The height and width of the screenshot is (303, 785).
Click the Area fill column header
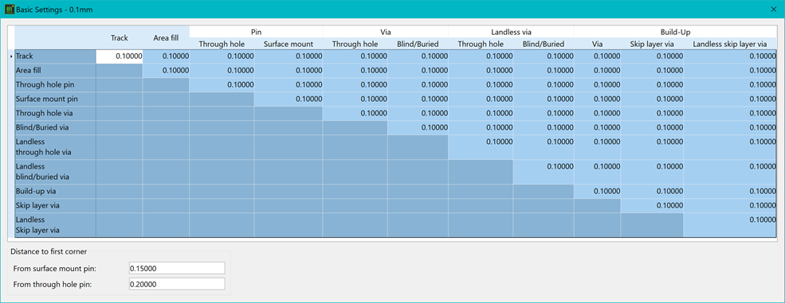point(166,38)
